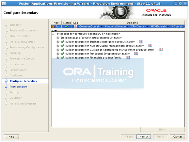Select the Summary step in sidebar
189x142 pixels.
(16, 53)
